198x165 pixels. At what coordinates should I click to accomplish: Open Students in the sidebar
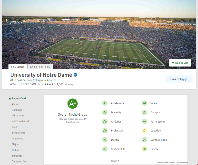(x=17, y=156)
